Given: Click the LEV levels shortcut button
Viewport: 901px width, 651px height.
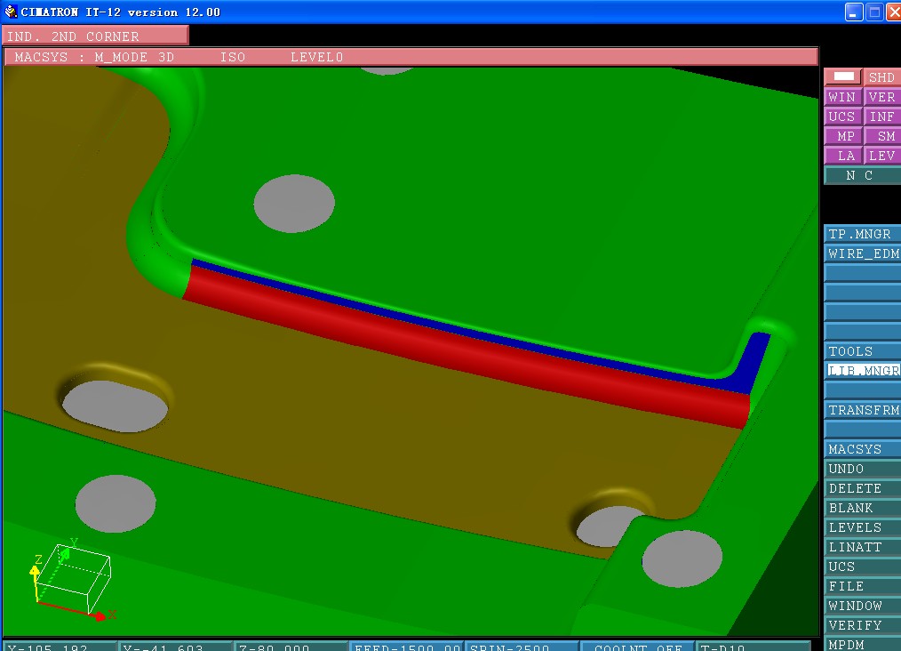Looking at the screenshot, I should coord(881,156).
